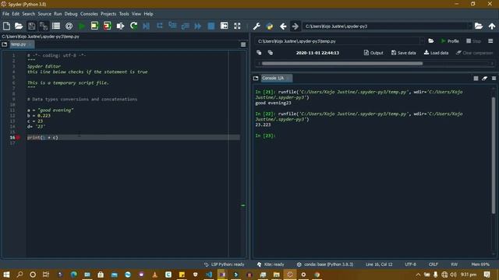Screen dimensions: 499x280
Task: Click Load data in profiler
Action: pos(437,53)
